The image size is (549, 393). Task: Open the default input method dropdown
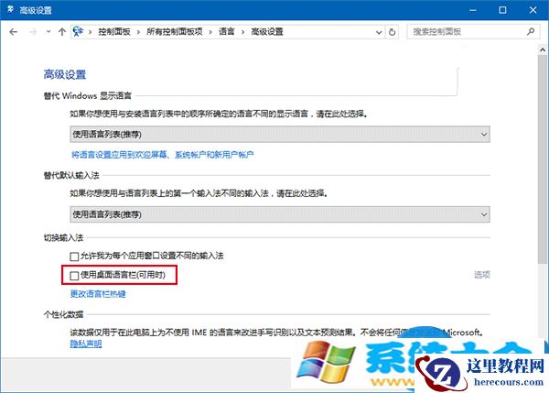tap(280, 214)
